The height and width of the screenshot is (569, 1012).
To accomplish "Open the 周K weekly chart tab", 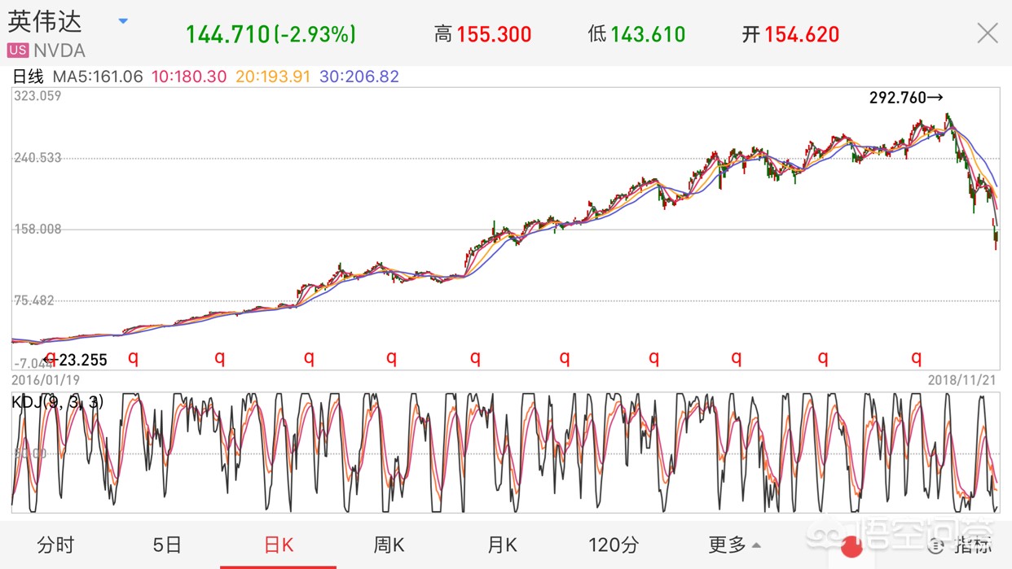I will click(389, 545).
